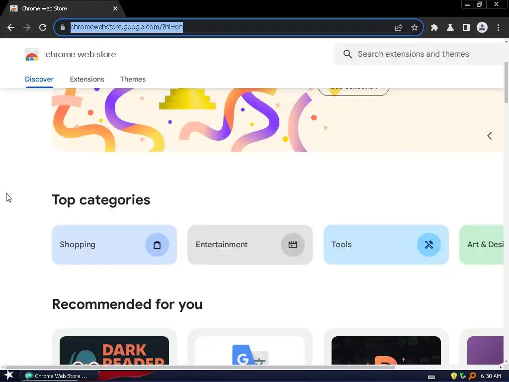
Task: Click the keyboard icon in system tray
Action: coord(431,377)
